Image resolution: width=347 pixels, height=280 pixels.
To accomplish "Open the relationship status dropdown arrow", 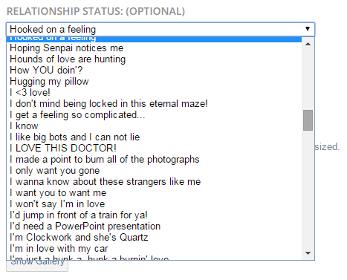I will coord(308,29).
